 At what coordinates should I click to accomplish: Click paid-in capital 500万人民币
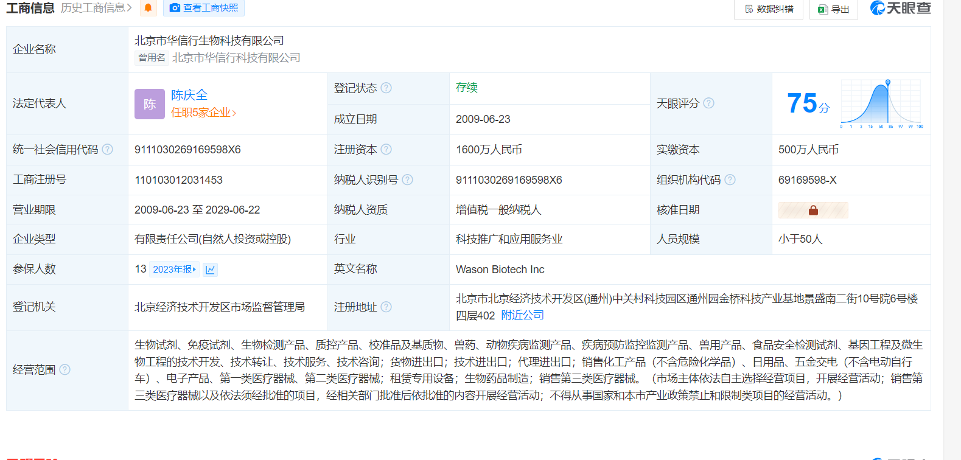point(809,150)
